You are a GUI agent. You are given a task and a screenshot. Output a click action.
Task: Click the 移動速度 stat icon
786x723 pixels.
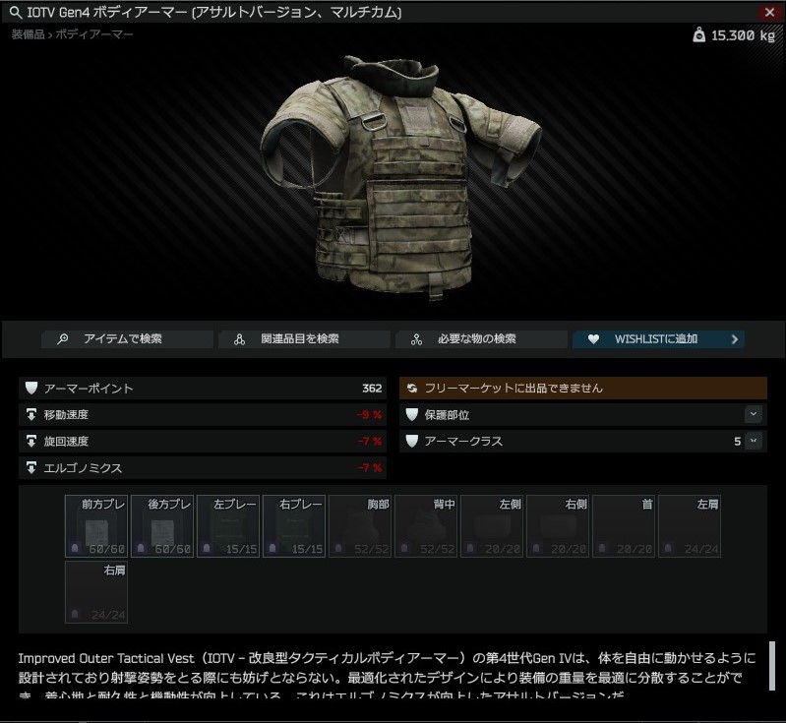[31, 415]
